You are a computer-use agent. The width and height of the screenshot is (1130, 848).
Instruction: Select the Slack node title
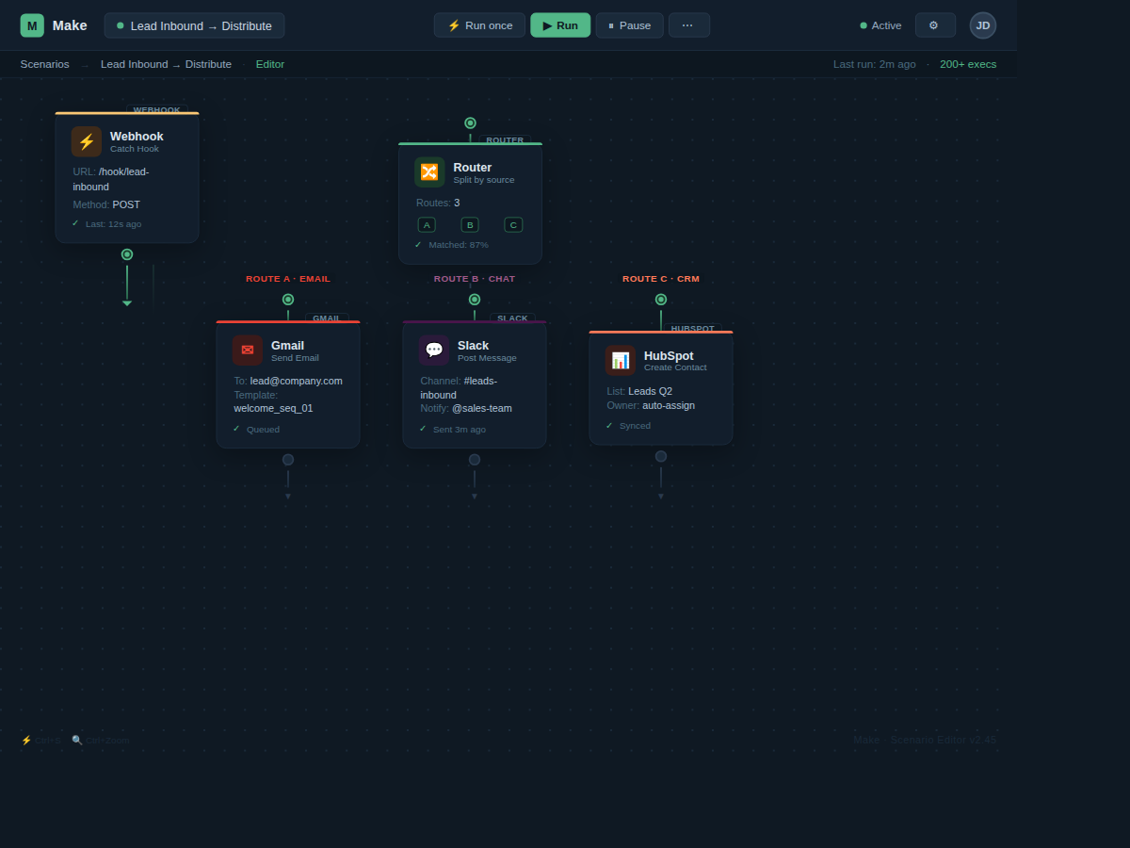473,345
